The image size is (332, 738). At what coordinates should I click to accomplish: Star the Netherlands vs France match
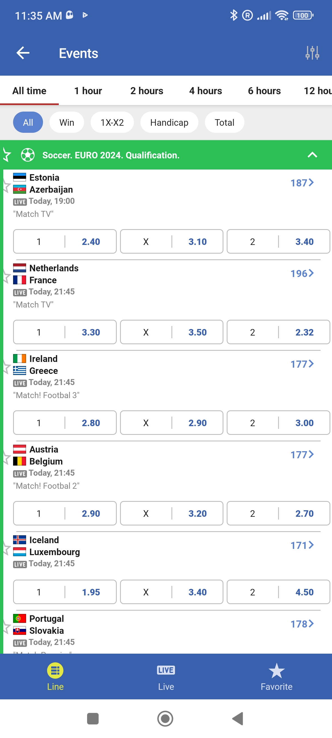(x=6, y=277)
